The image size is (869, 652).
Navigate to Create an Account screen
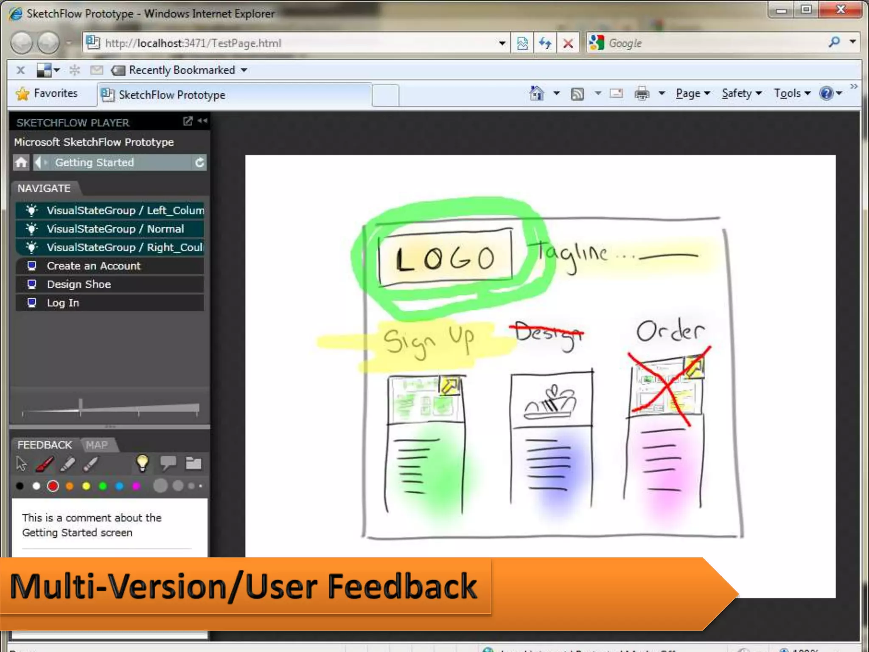coord(93,266)
